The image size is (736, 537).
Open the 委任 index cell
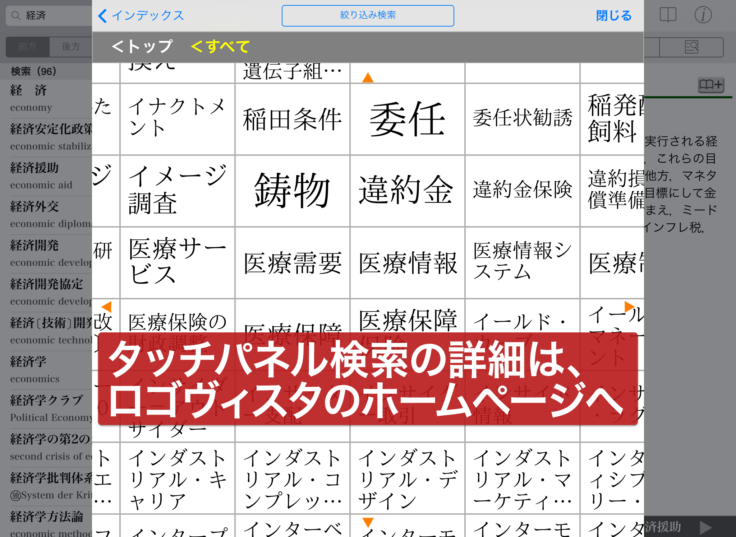click(407, 119)
